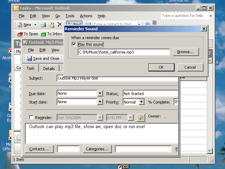
Task: Switch to the Task tab
Action: coord(31,68)
